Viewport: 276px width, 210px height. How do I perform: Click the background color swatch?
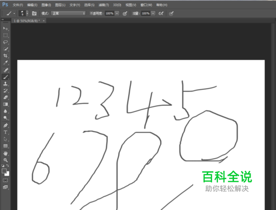(x=7, y=174)
